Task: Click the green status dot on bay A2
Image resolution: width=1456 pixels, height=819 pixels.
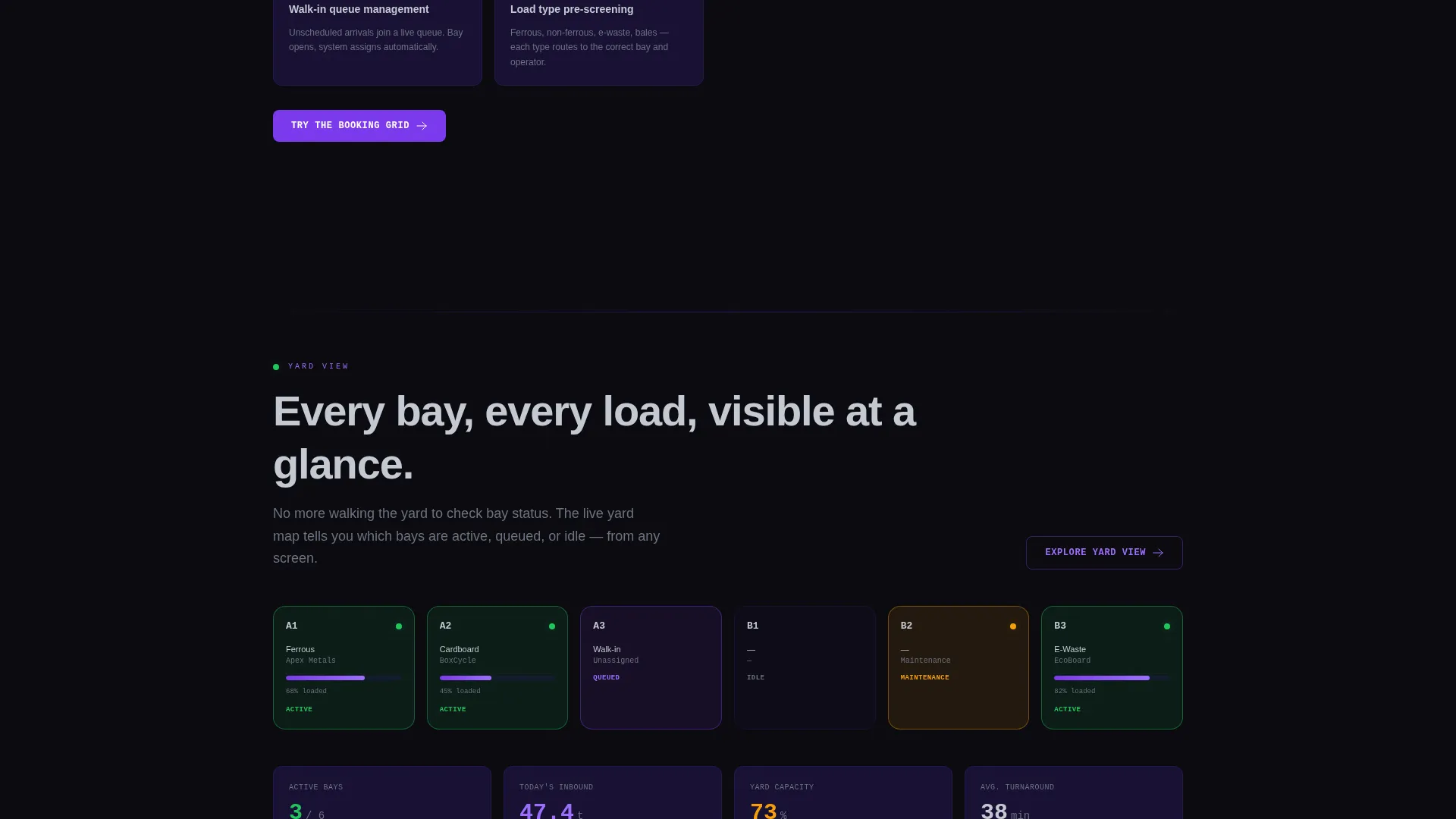Action: coord(552,626)
